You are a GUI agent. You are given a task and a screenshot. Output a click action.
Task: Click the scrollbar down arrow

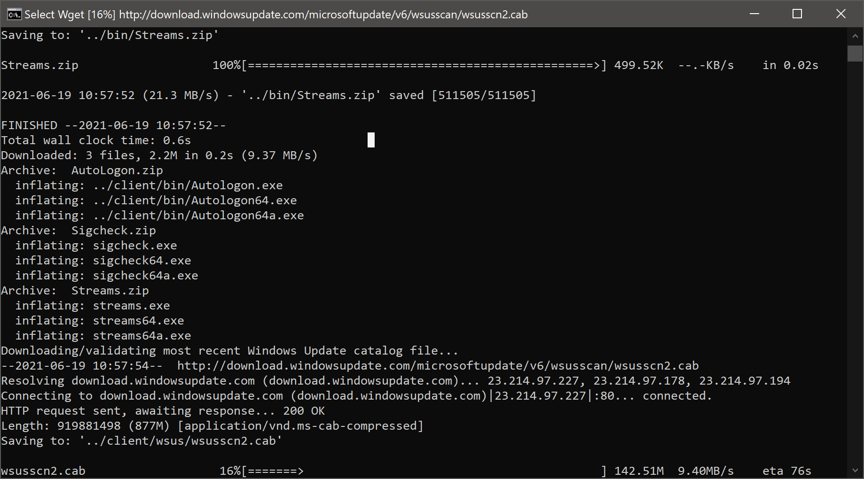(855, 470)
